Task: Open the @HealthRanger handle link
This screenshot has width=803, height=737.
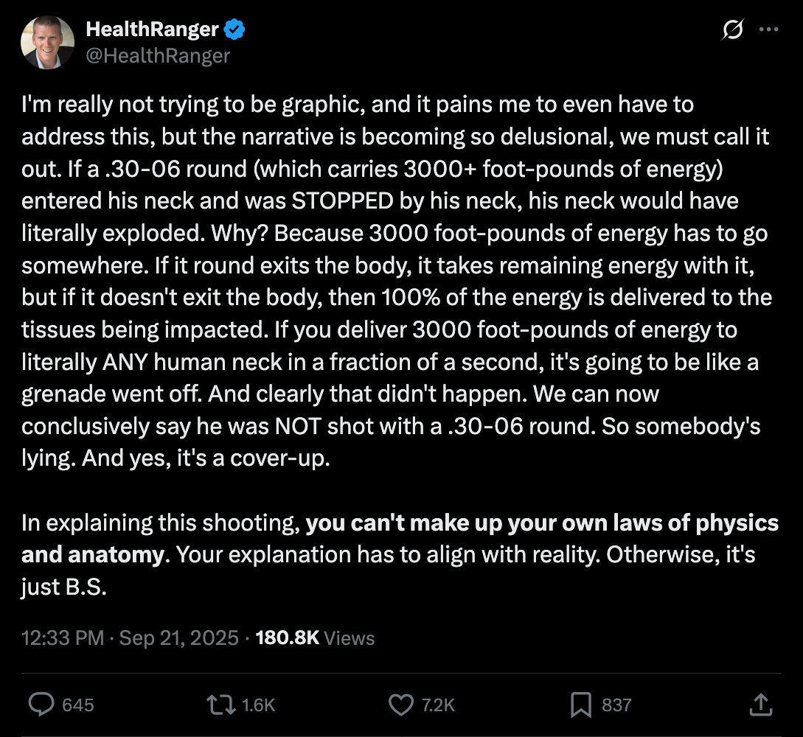Action: tap(158, 55)
